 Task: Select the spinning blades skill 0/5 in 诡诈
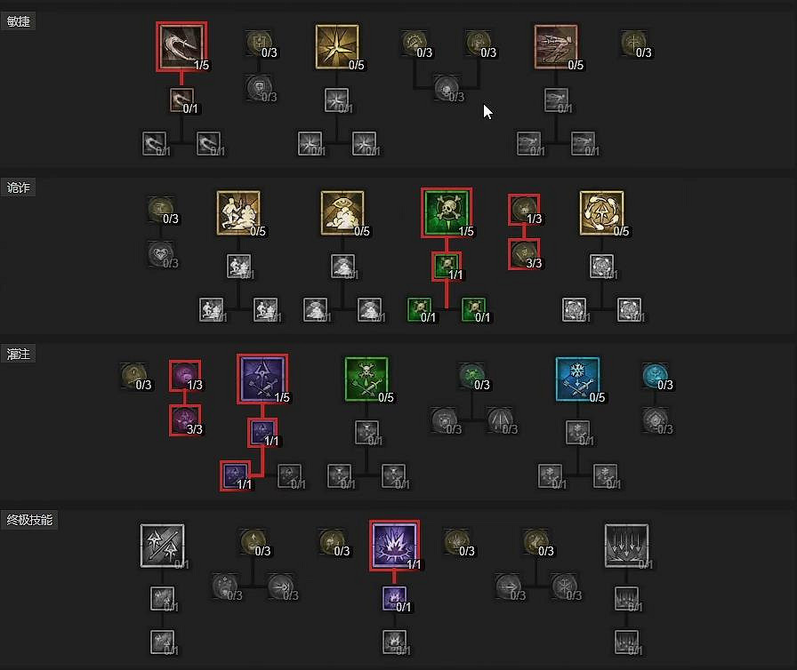[x=601, y=212]
